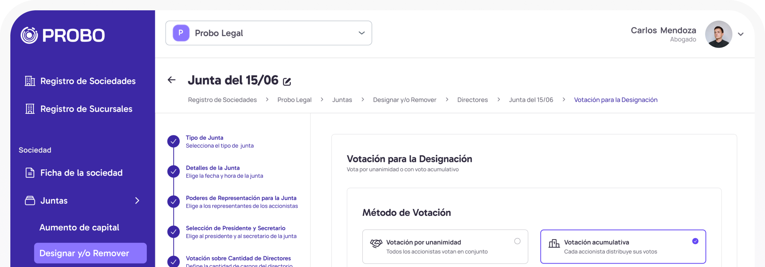Go back using the left arrow
Image resolution: width=765 pixels, height=267 pixels.
[x=172, y=80]
